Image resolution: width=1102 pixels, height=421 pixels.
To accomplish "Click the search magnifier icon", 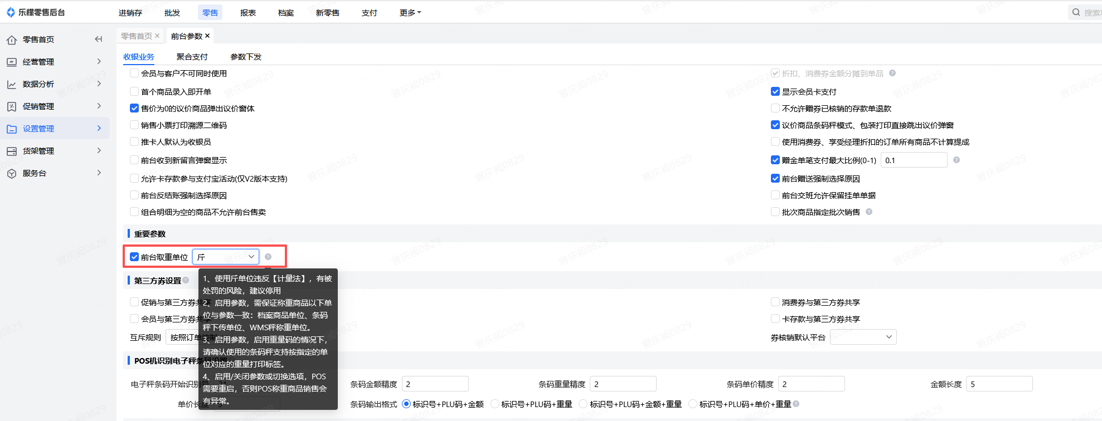I will tap(1076, 12).
